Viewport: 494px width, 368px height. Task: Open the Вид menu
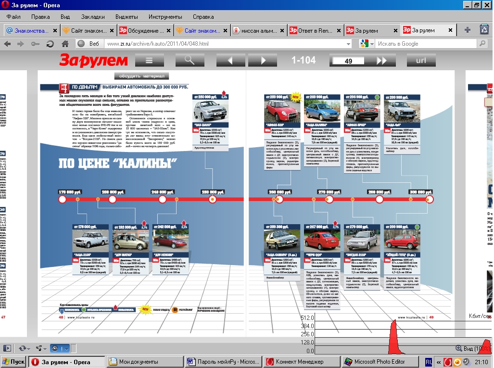65,17
